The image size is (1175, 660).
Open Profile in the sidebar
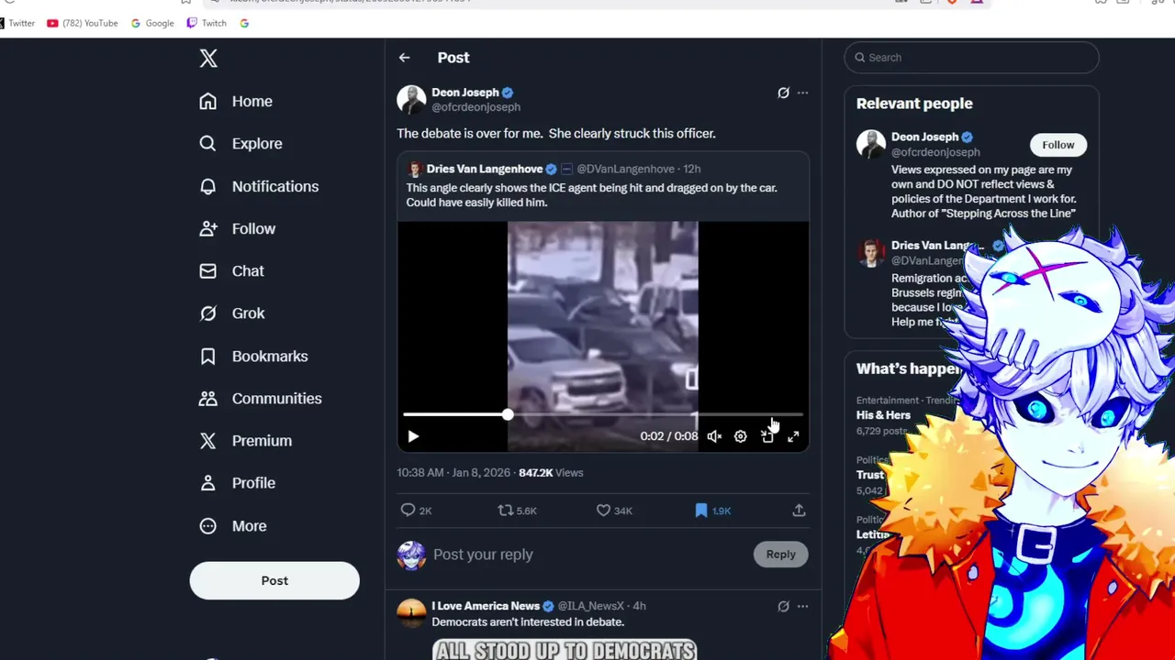click(x=237, y=483)
